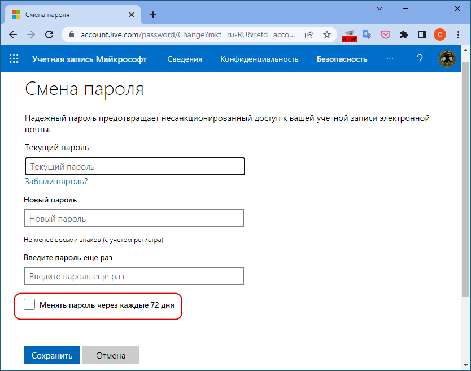Image resolution: width=471 pixels, height=371 pixels.
Task: Go to 'Учетная запись Майкрософт' home
Action: [89, 59]
